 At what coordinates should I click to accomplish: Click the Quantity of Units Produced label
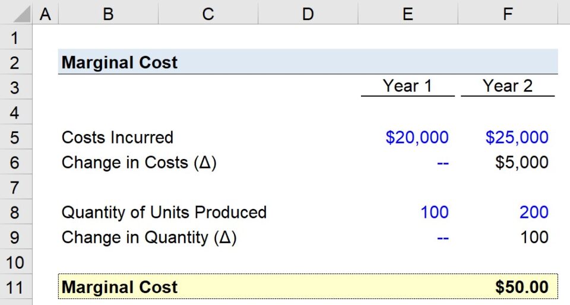coord(164,212)
